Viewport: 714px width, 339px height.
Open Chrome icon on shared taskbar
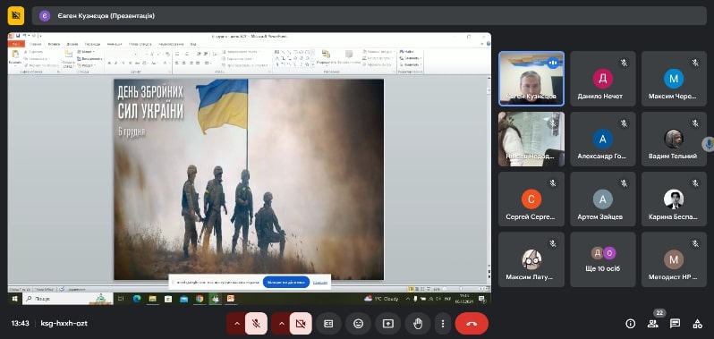(199, 299)
